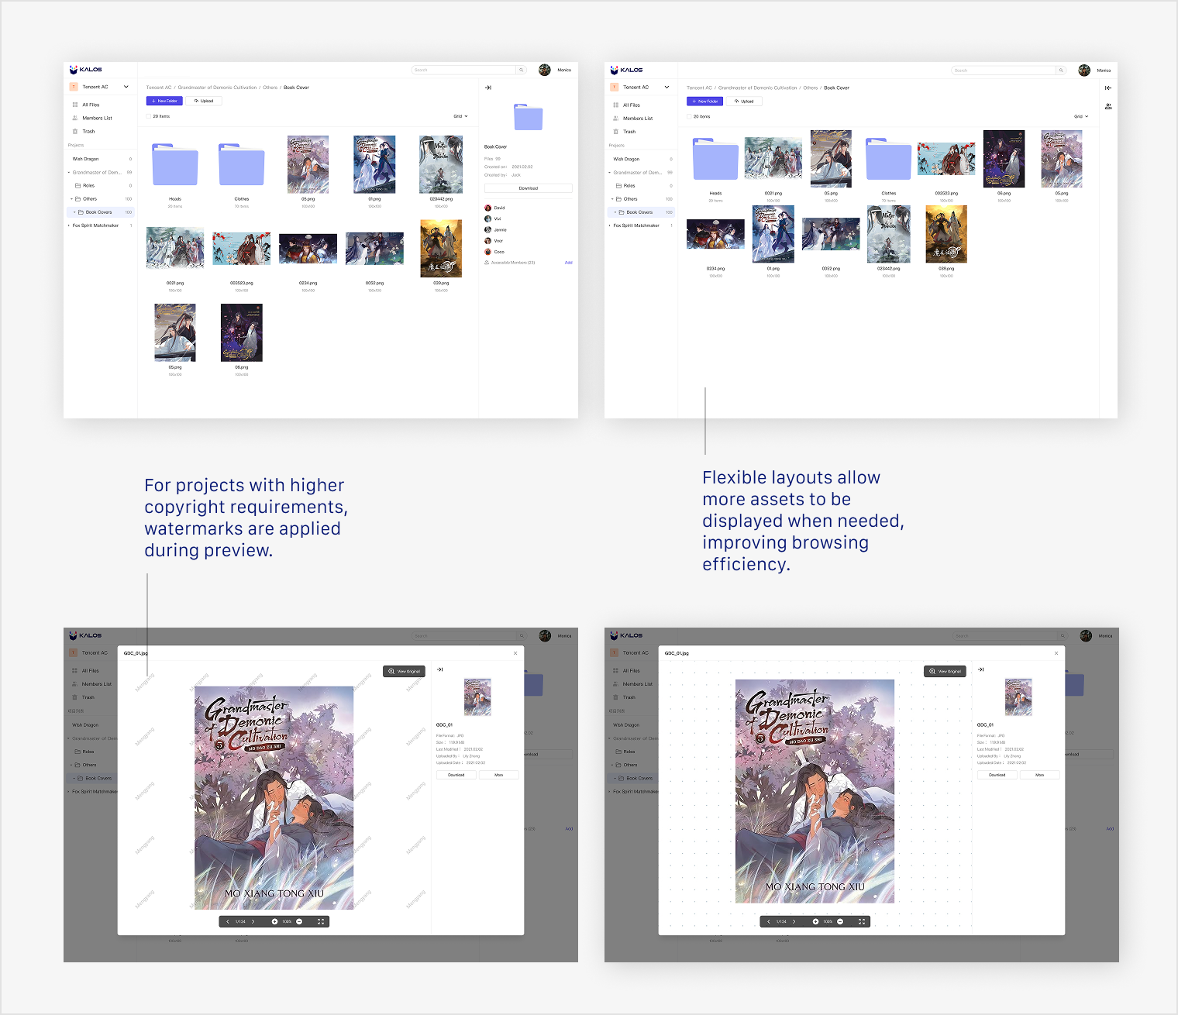Select member David in details panel
The height and width of the screenshot is (1015, 1178).
tap(494, 208)
